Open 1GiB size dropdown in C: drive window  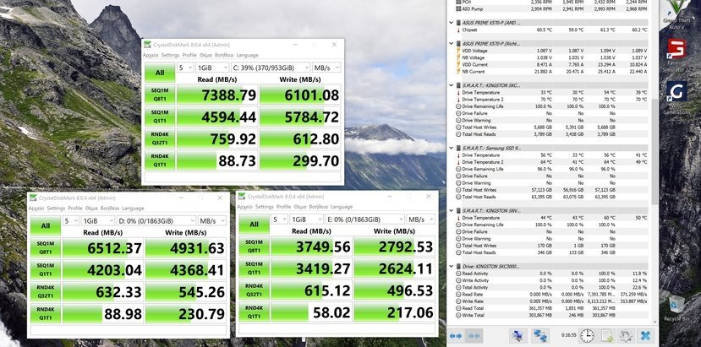[212, 68]
